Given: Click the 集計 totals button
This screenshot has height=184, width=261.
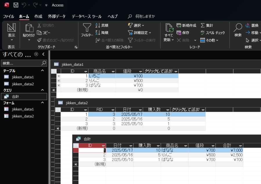Looking at the screenshot, I should click(x=207, y=25).
